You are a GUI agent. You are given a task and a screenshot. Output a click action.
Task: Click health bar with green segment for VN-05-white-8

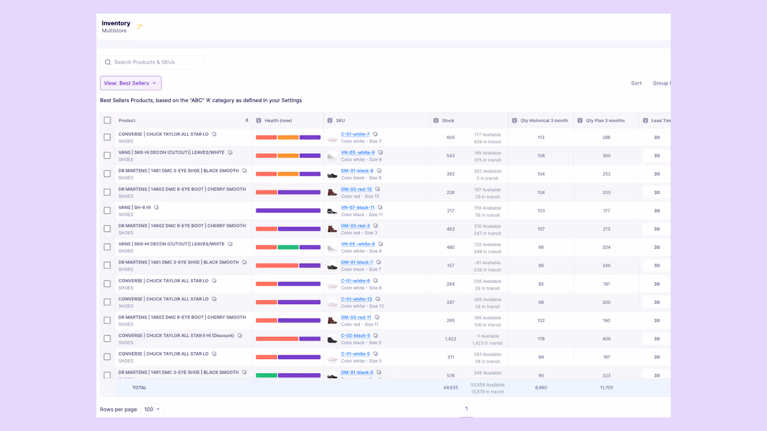(x=288, y=247)
